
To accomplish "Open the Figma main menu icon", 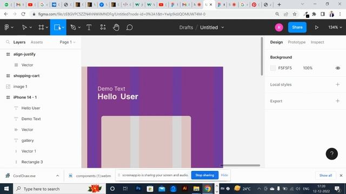I will click(6, 27).
